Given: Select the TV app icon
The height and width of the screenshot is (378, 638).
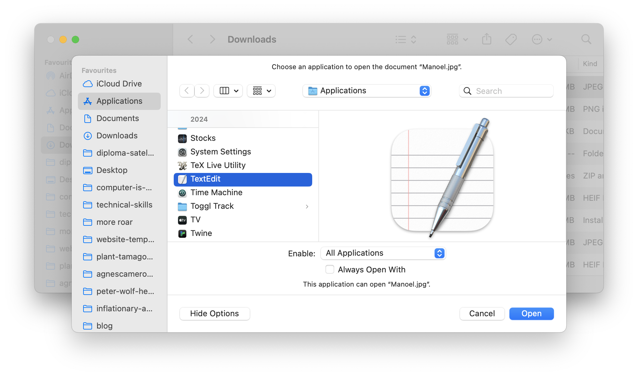Looking at the screenshot, I should 182,220.
